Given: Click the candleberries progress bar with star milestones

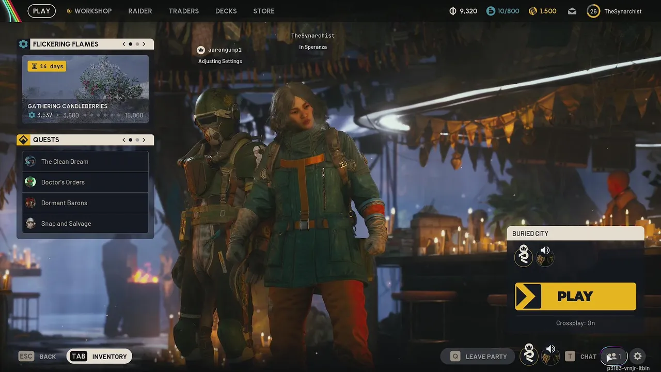Looking at the screenshot, I should point(102,115).
